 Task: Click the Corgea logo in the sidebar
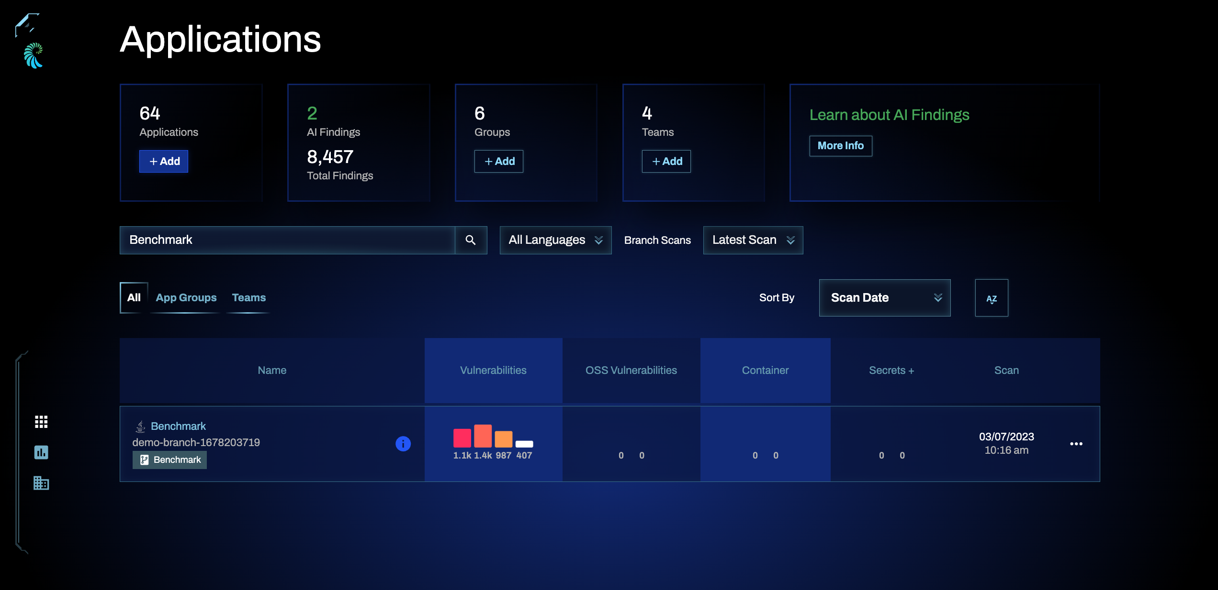click(x=34, y=56)
